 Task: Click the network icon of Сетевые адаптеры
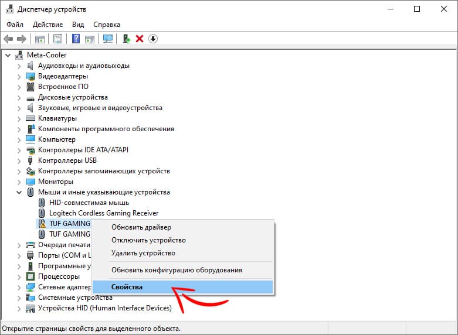pyautogui.click(x=30, y=287)
